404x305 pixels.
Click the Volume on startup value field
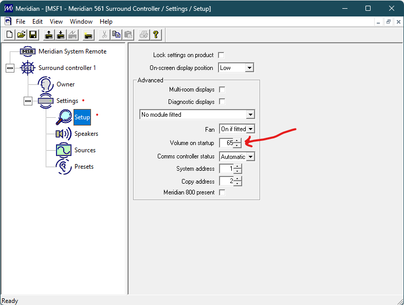click(x=227, y=143)
